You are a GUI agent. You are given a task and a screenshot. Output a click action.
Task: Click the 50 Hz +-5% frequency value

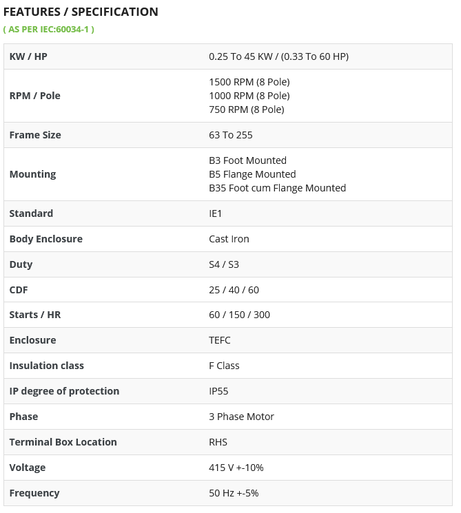[234, 493]
